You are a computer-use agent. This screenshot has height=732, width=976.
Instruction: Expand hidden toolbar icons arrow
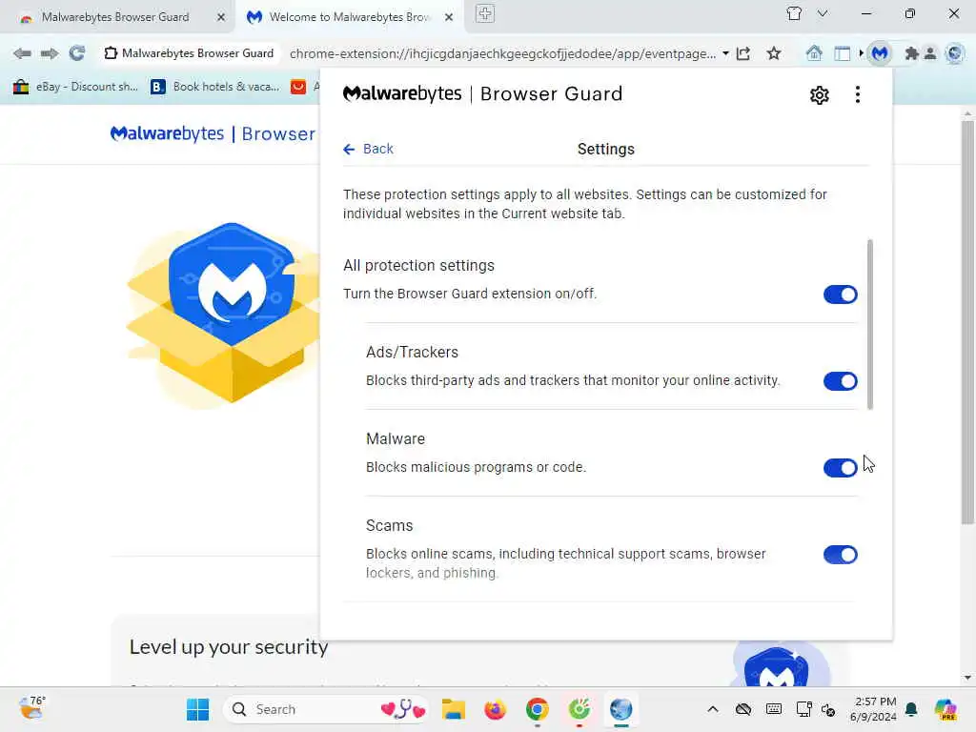point(862,53)
